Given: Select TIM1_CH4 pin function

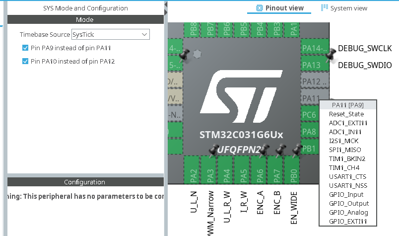Looking at the screenshot, I should [x=347, y=168].
